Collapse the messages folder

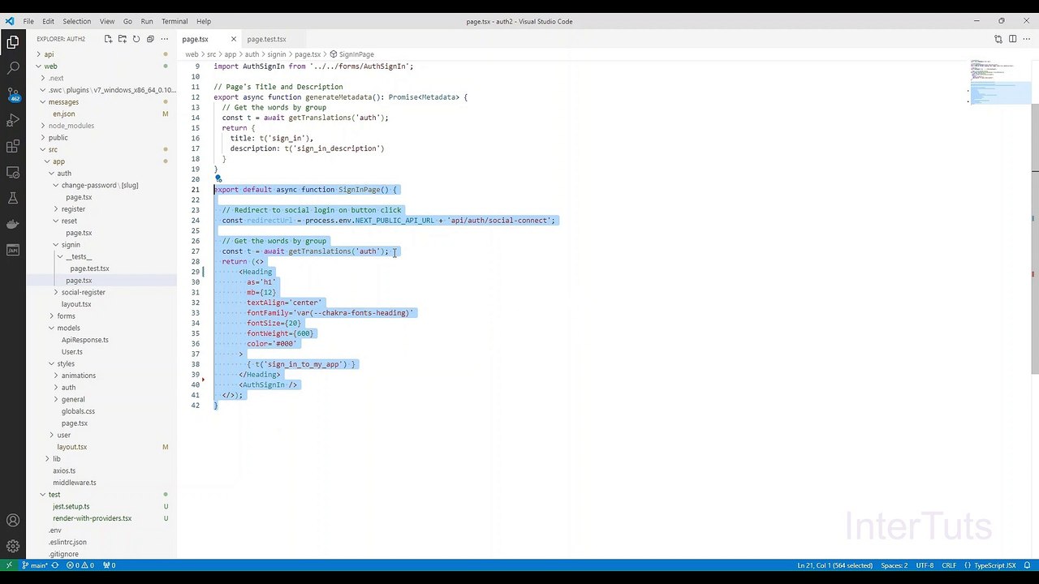[63, 102]
